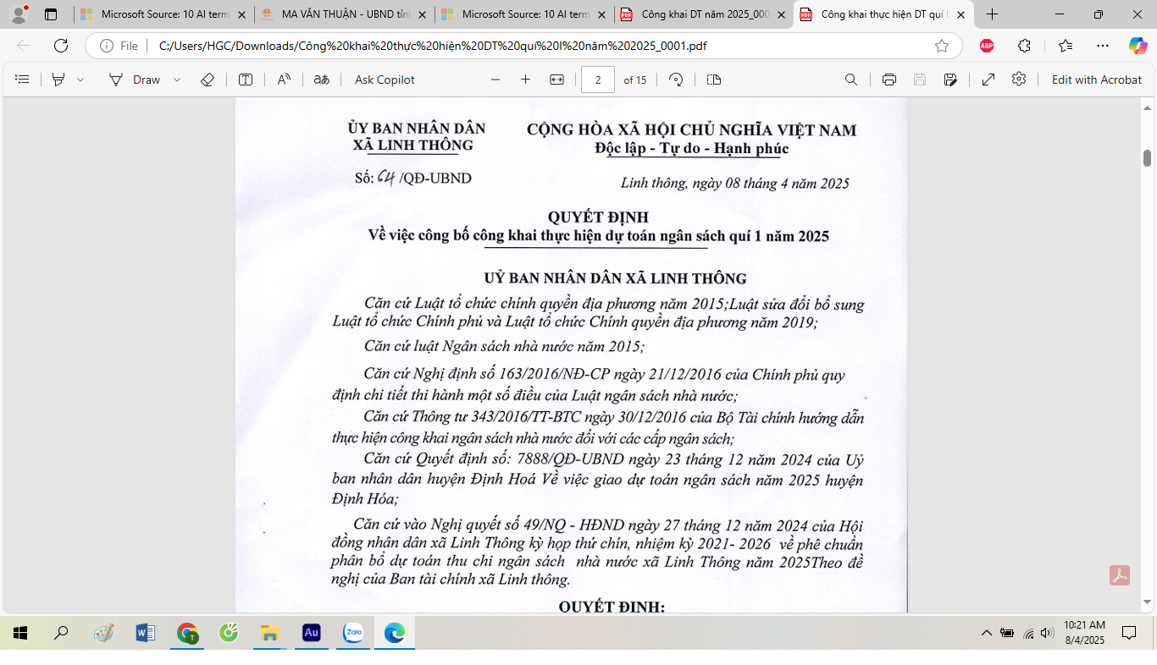Close the Công khai DT năm 2025 tab
The image size is (1157, 665).
click(781, 14)
